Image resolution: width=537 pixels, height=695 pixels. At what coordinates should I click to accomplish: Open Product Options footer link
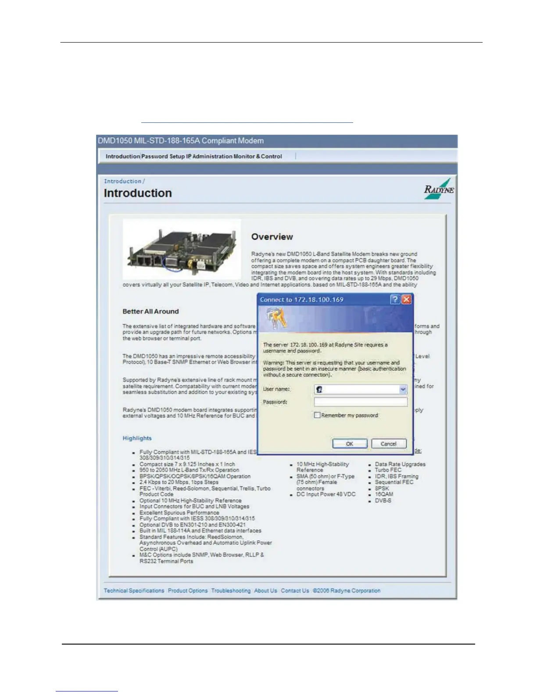point(188,591)
